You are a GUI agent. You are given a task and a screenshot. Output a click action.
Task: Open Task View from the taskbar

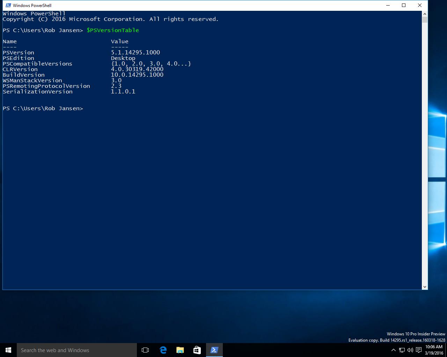145,350
